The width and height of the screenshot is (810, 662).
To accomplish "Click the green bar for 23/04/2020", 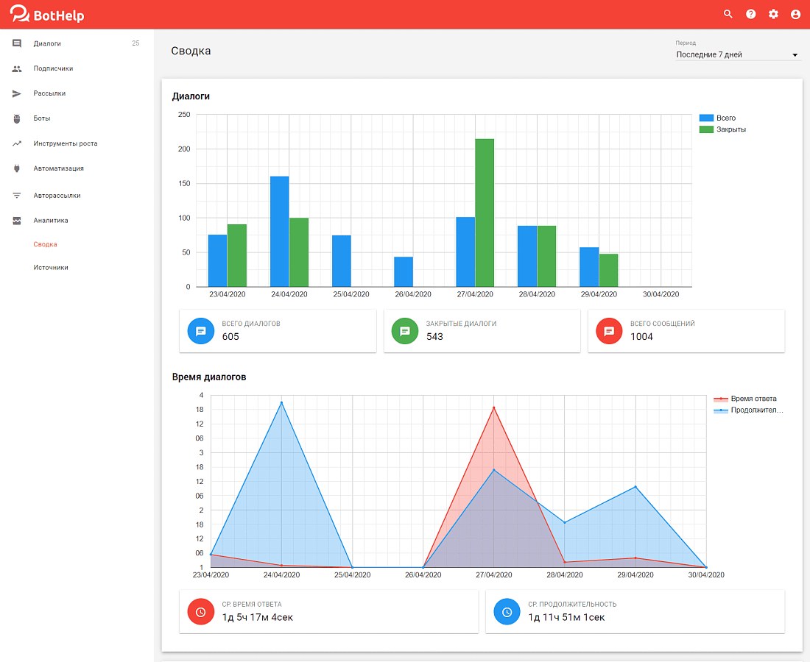I will click(237, 255).
